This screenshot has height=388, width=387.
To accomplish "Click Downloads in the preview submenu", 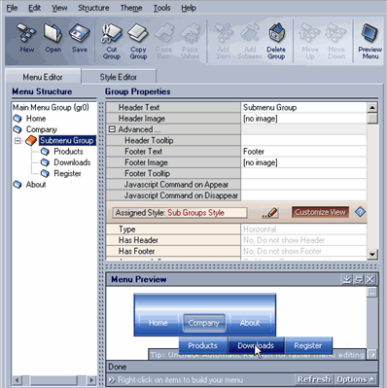I will click(256, 345).
